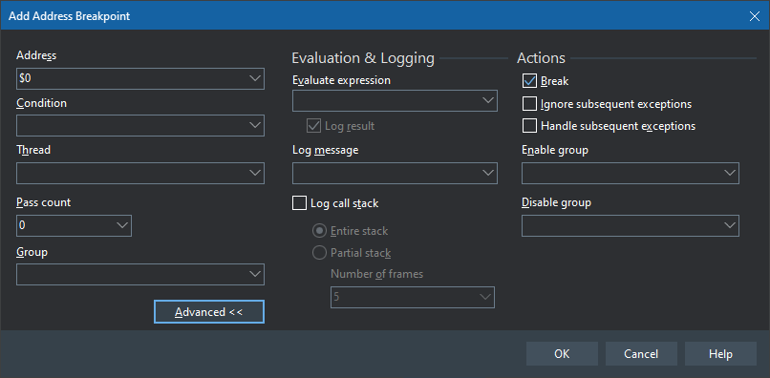Uncheck the Break checkbox

[529, 81]
